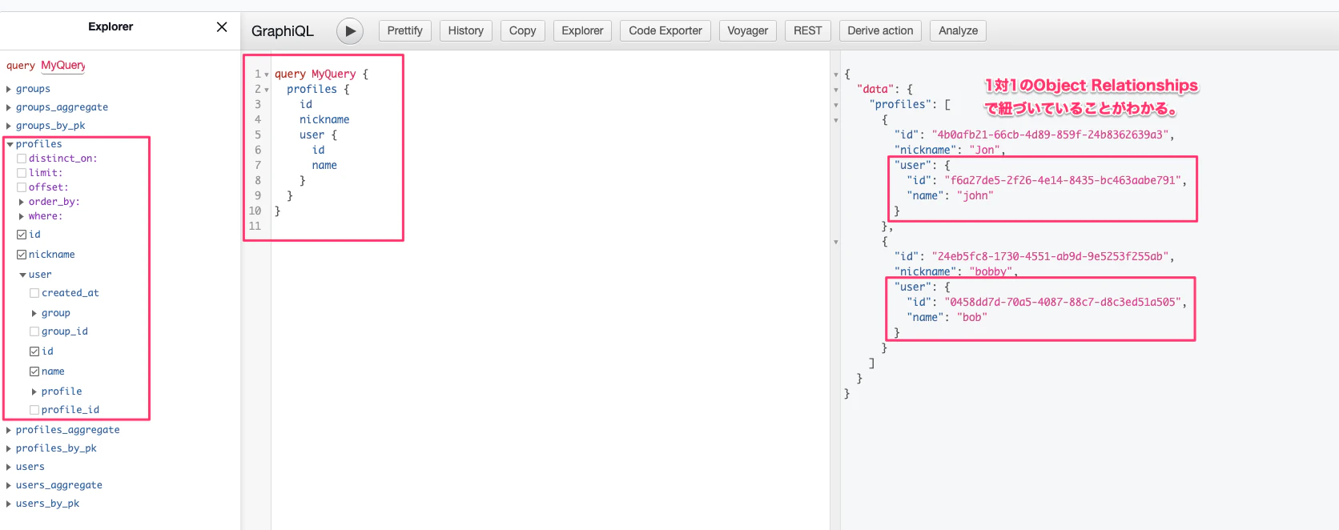Fold the profiles block at editor line 2

[x=267, y=90]
